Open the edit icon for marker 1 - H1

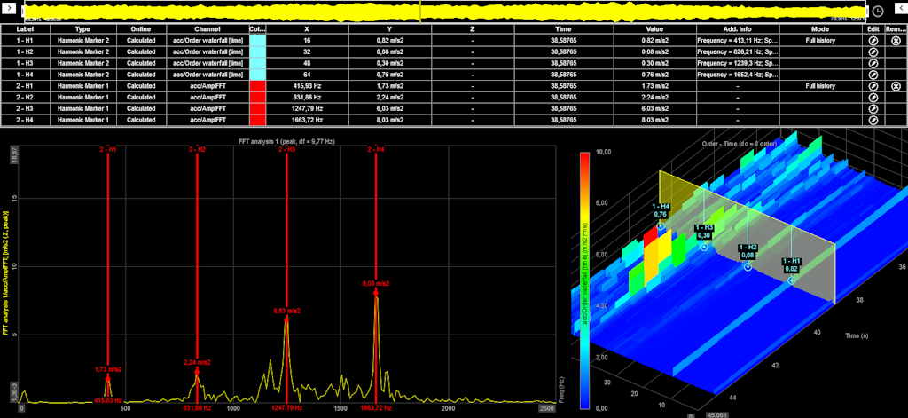point(873,40)
